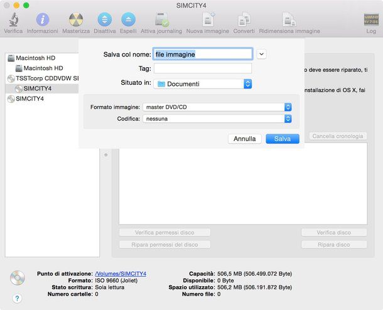Open the Log toolbar icon

pyautogui.click(x=371, y=19)
